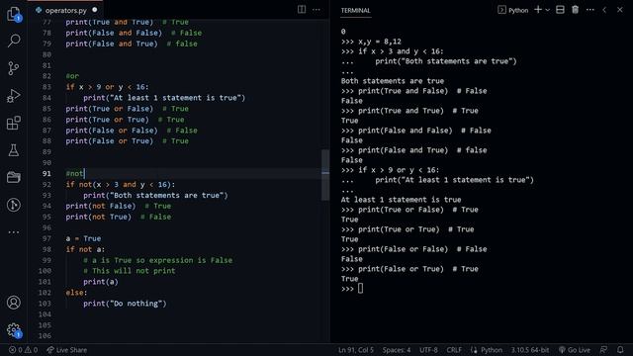This screenshot has width=633, height=356.
Task: Click the 'else:' line in the editor
Action: coord(76,293)
